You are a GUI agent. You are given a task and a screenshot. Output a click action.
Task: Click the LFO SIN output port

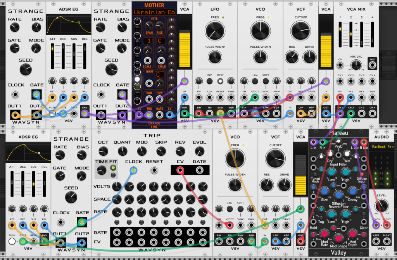coord(199,114)
